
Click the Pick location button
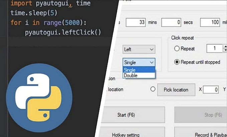[x=176, y=90]
